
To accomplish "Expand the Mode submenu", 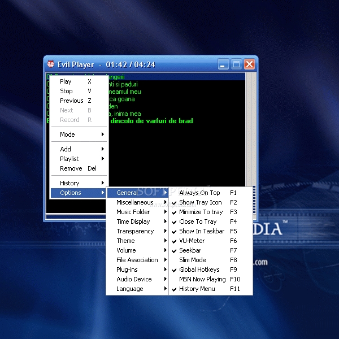I will click(79, 134).
